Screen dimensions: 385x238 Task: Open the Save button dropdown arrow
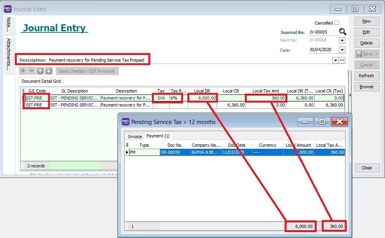click(x=377, y=54)
